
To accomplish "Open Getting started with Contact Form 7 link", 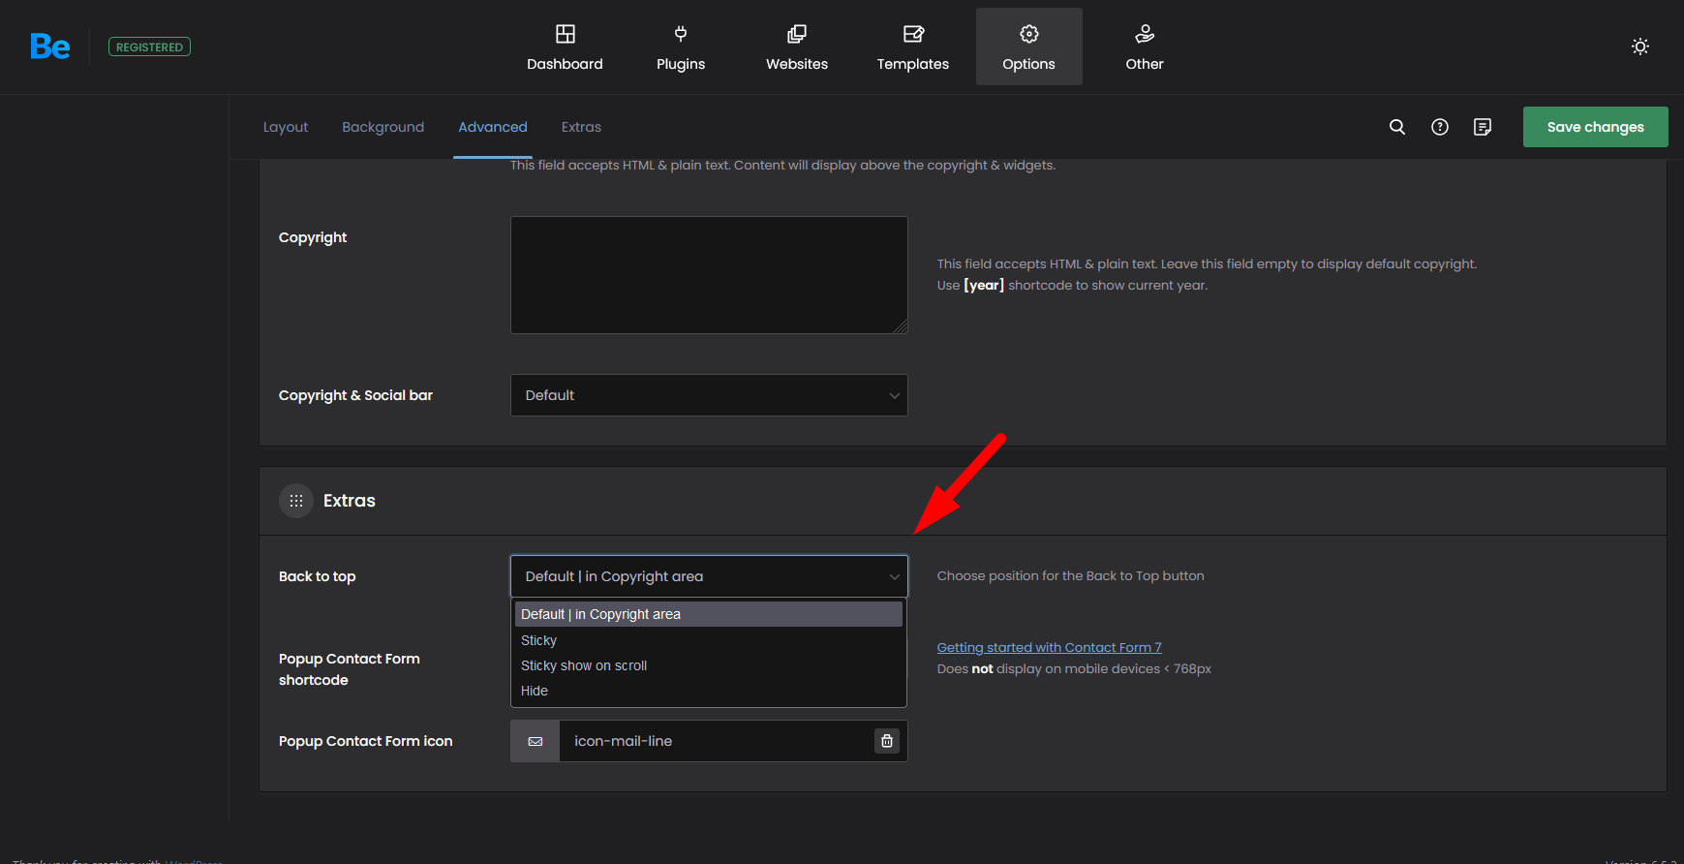I will [x=1049, y=647].
